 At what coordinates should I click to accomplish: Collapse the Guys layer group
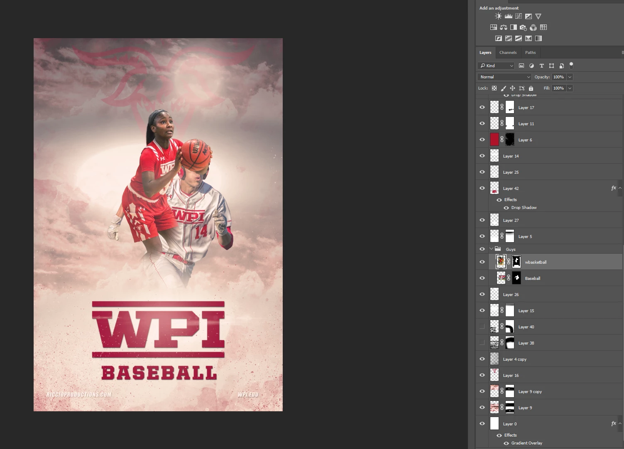(x=491, y=249)
